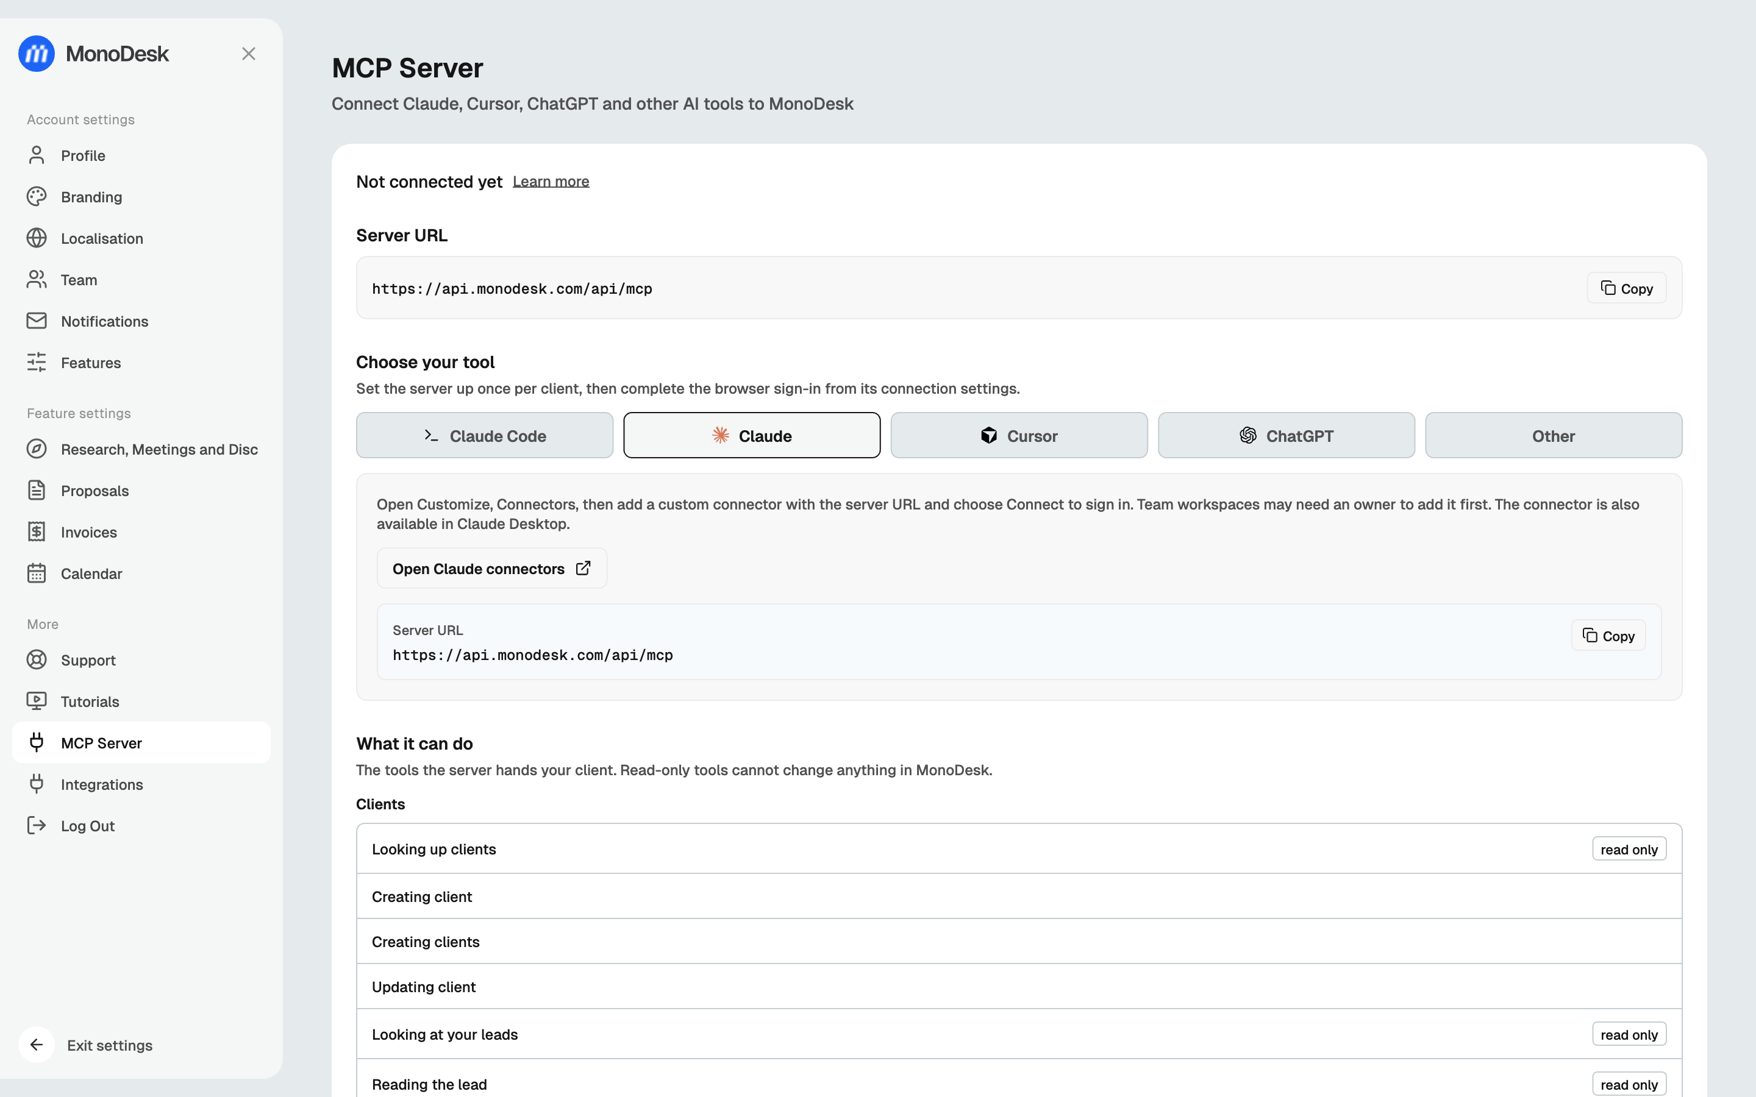
Task: Open the Tutorials page
Action: point(141,701)
